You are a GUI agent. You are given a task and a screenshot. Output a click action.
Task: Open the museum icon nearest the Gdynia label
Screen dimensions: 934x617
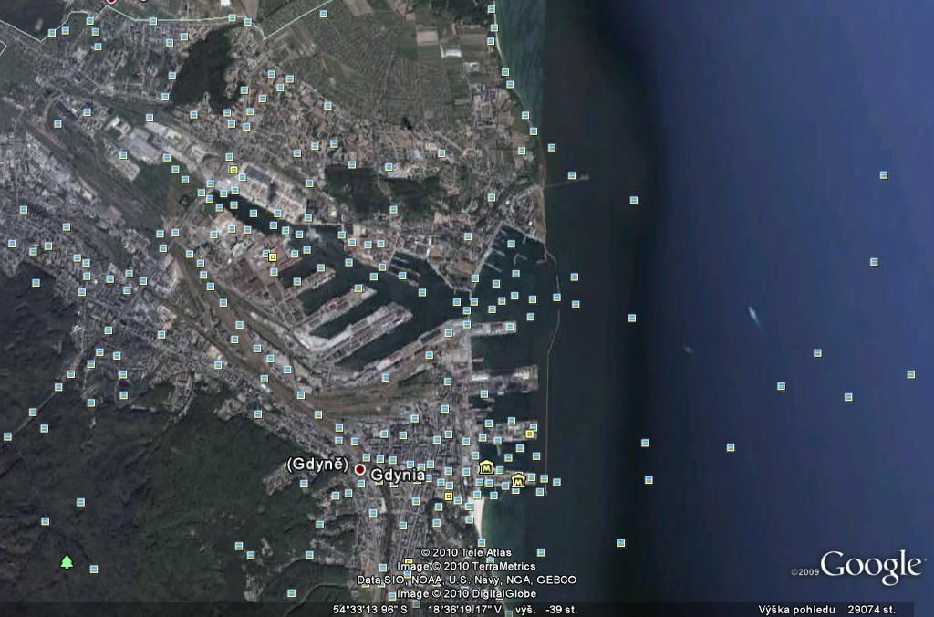487,467
